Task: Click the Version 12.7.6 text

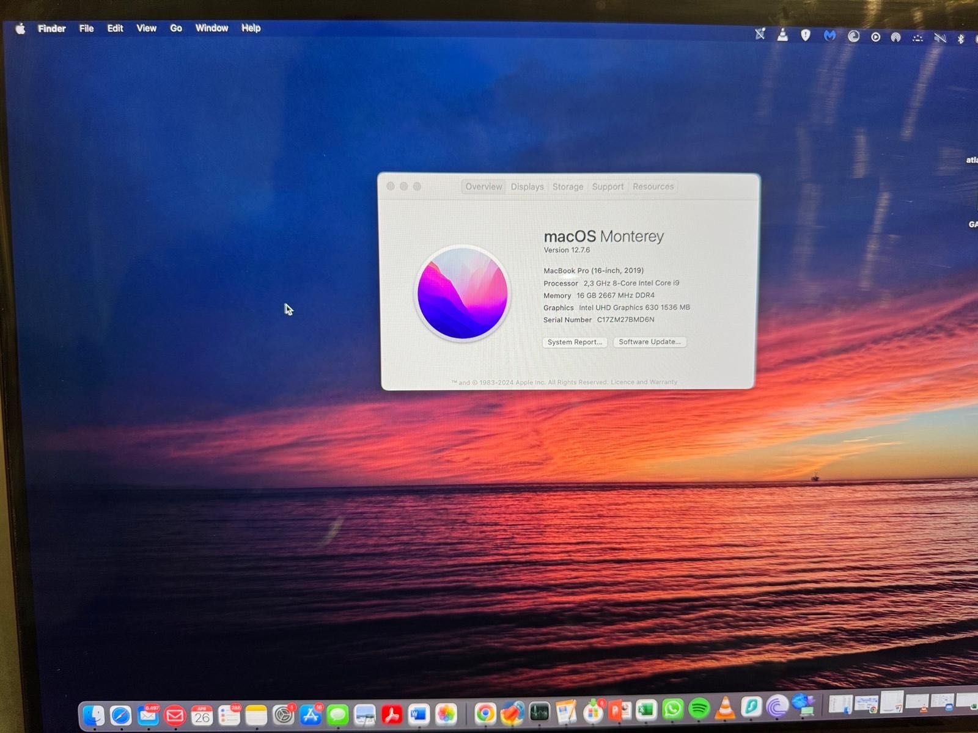Action: 567,250
